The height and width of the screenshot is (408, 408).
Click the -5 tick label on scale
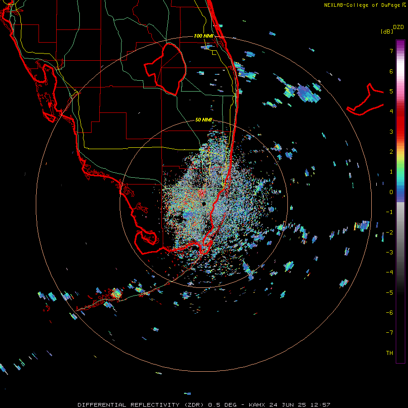(x=389, y=293)
